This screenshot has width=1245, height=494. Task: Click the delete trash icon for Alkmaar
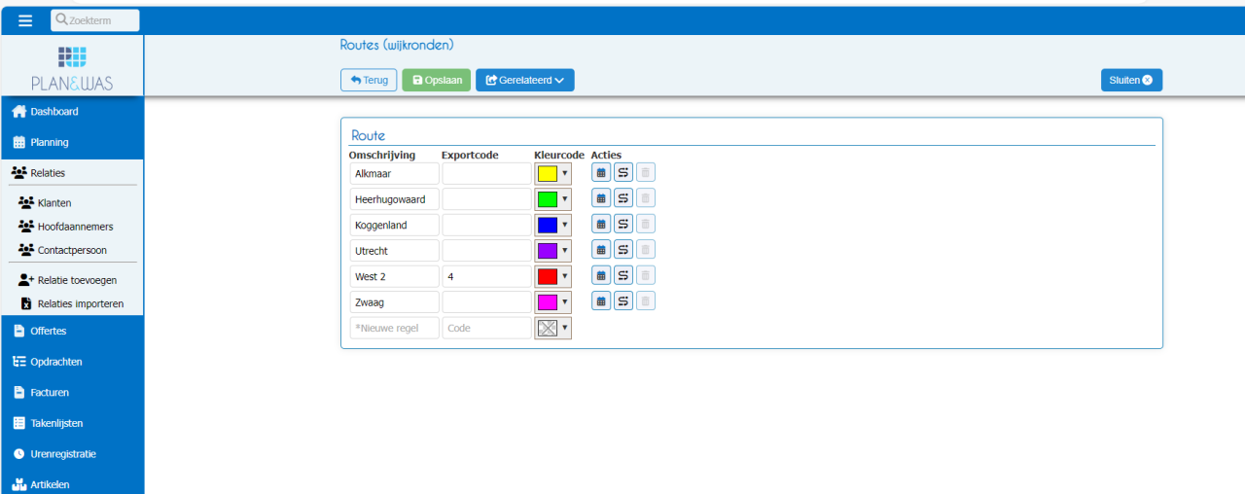[x=646, y=173]
